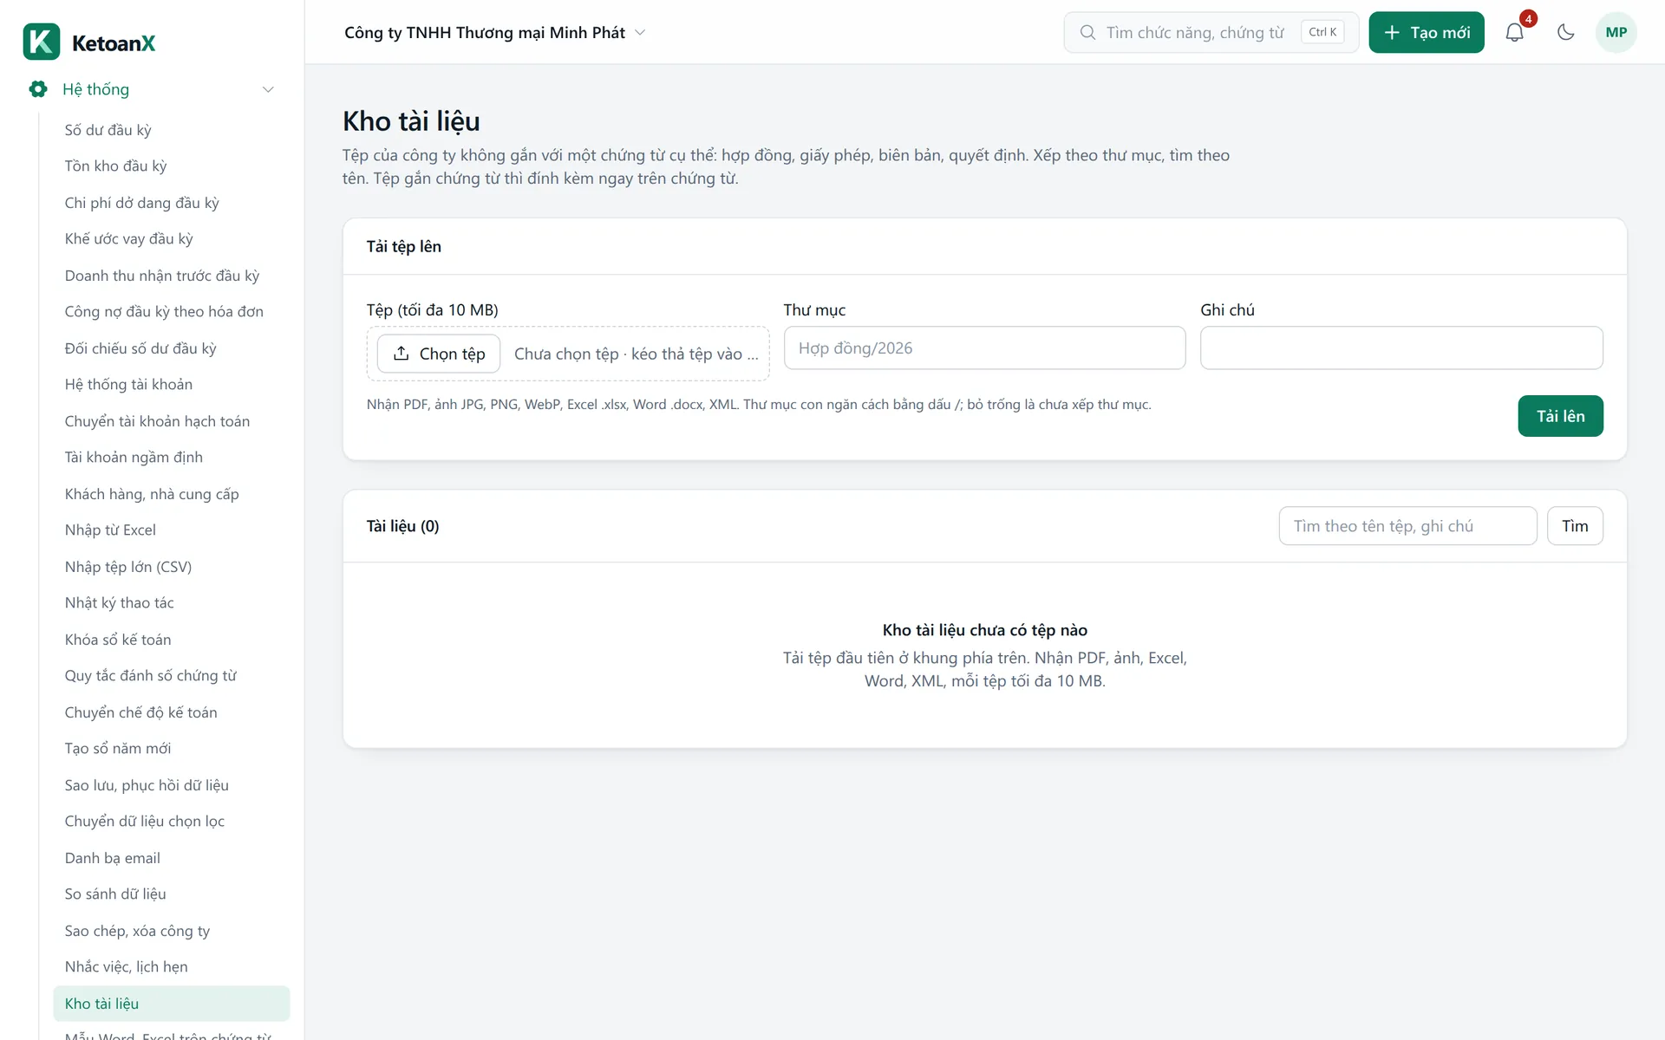The width and height of the screenshot is (1665, 1040).
Task: Open Chuyển dữ liệu chọn lọc
Action: [x=172, y=822]
